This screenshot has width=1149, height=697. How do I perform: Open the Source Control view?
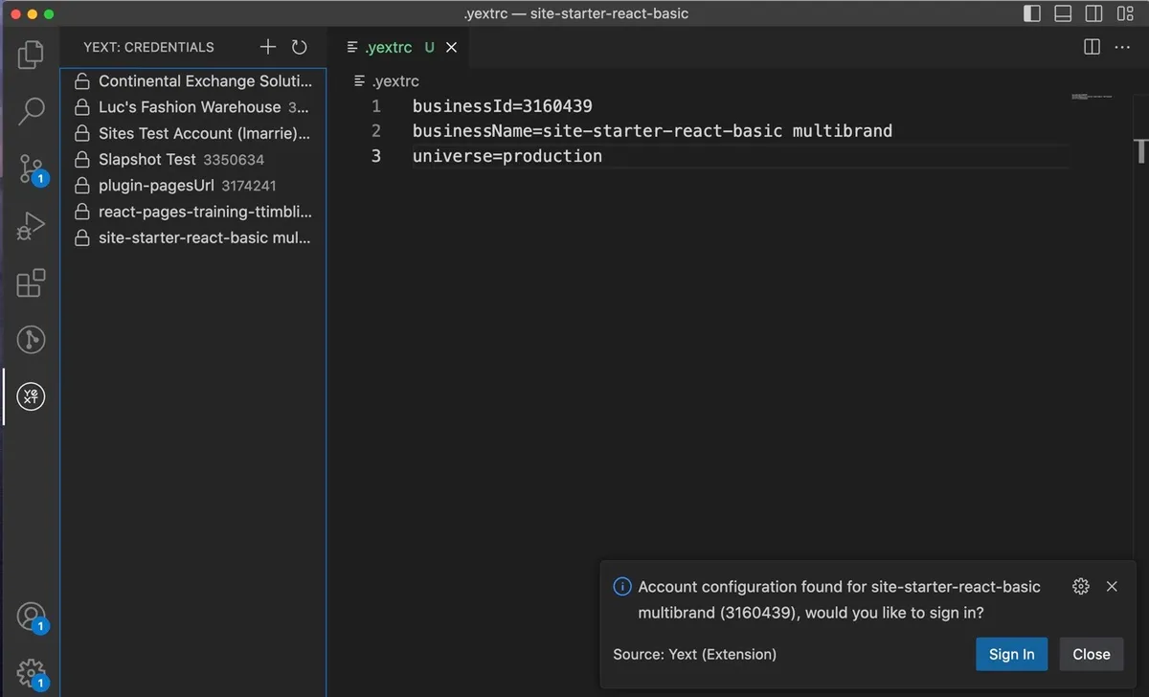(31, 169)
